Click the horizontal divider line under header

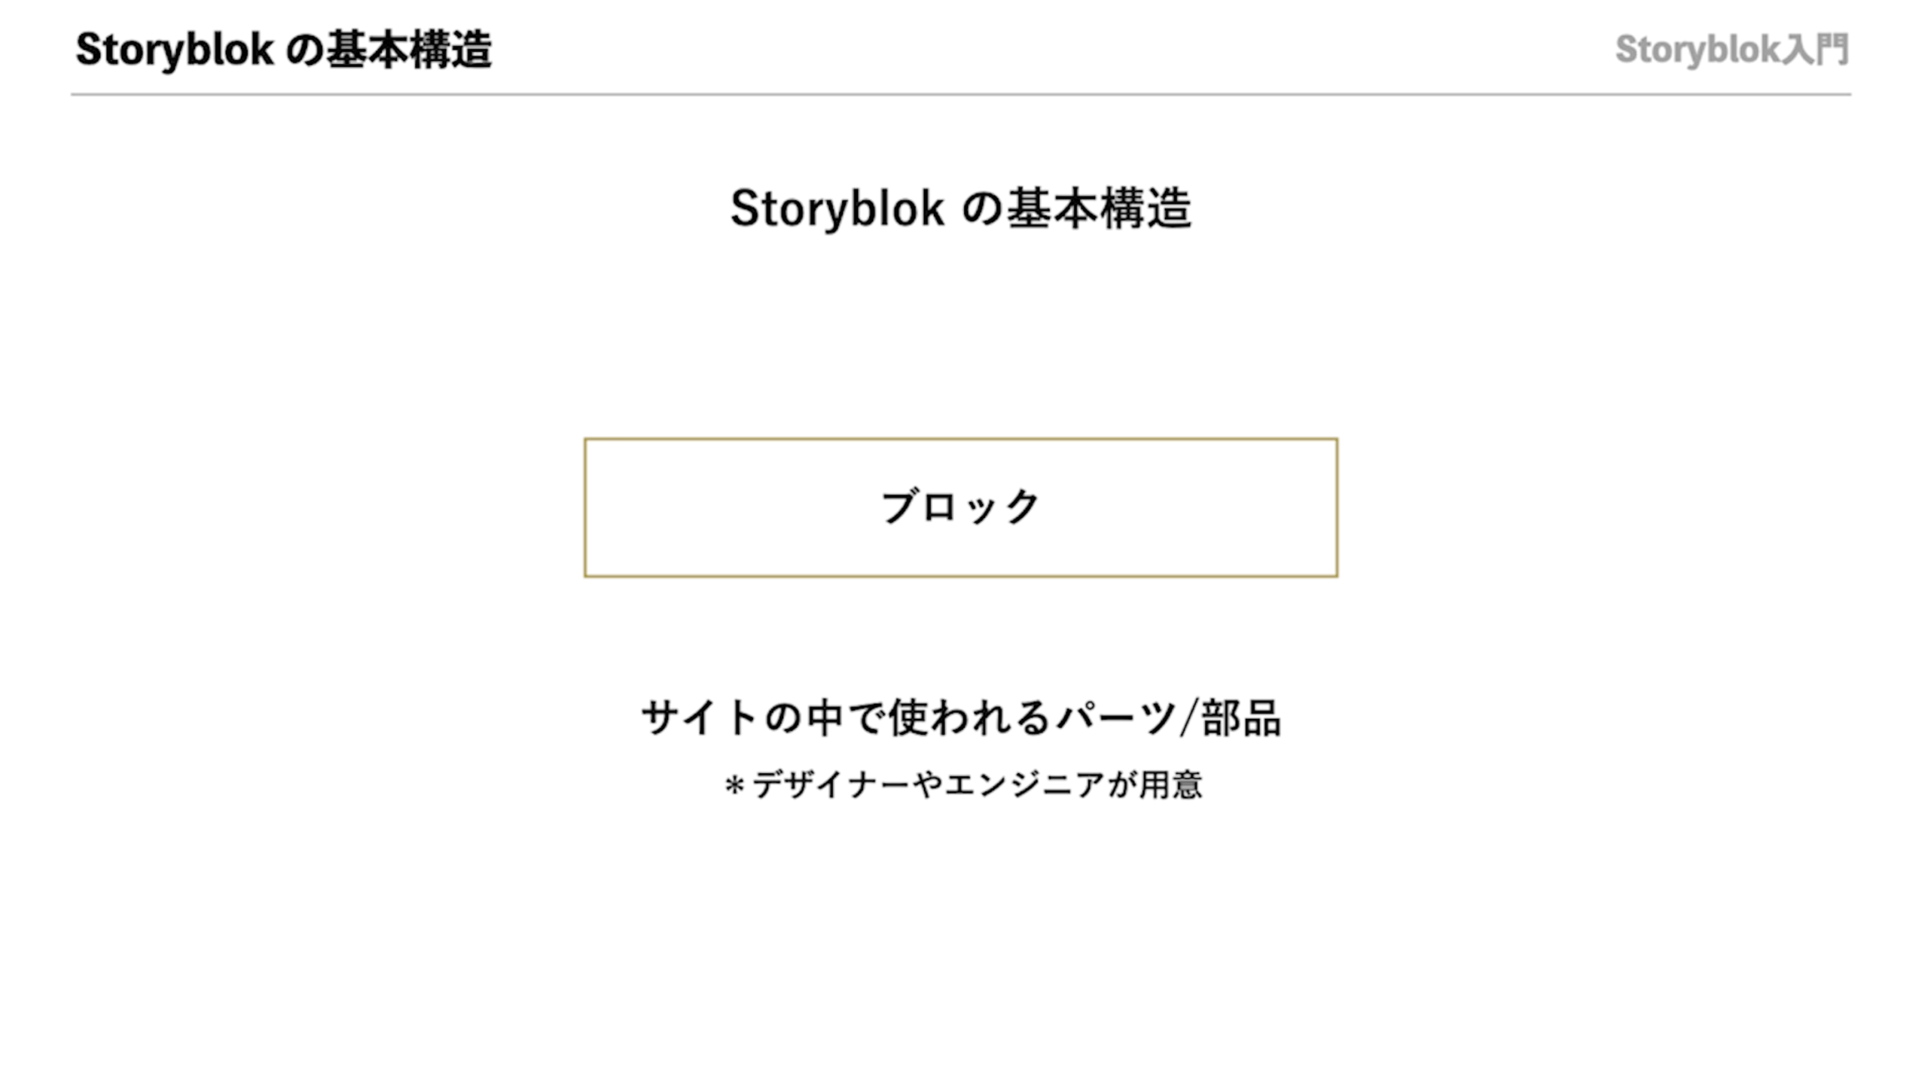click(961, 95)
